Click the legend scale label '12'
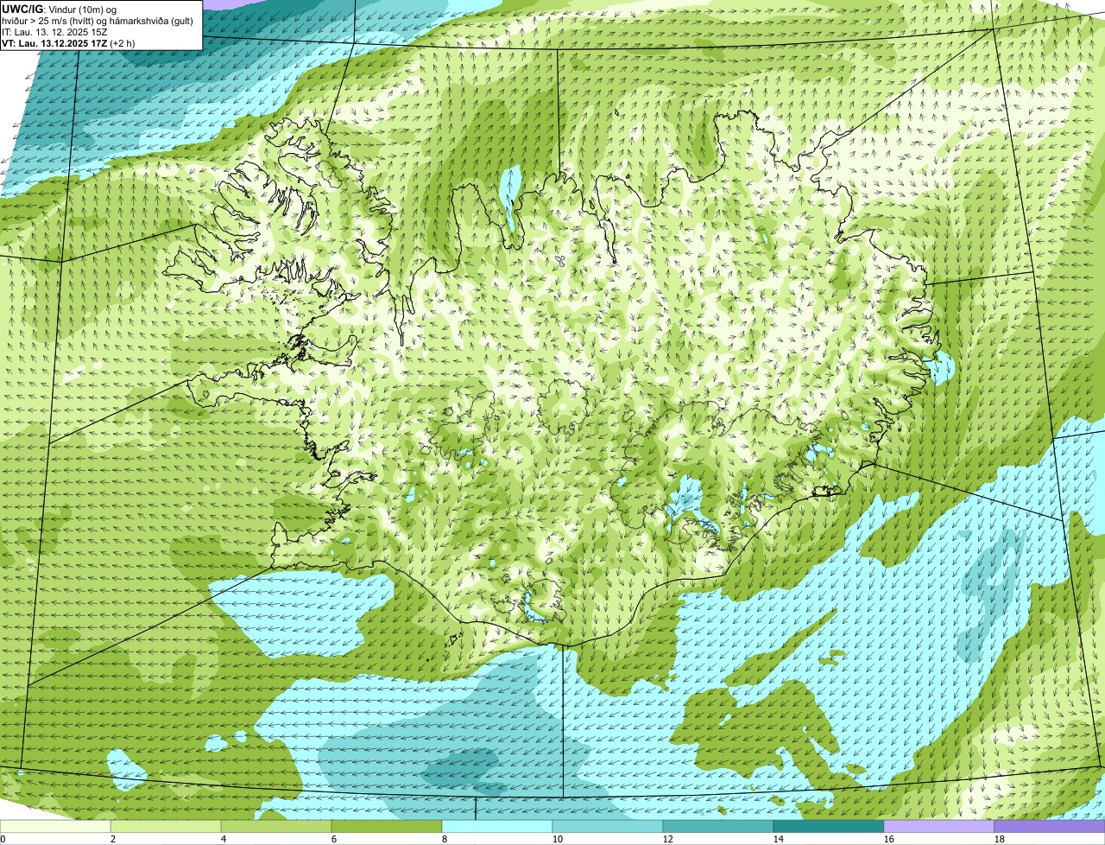This screenshot has height=845, width=1105. tap(668, 839)
